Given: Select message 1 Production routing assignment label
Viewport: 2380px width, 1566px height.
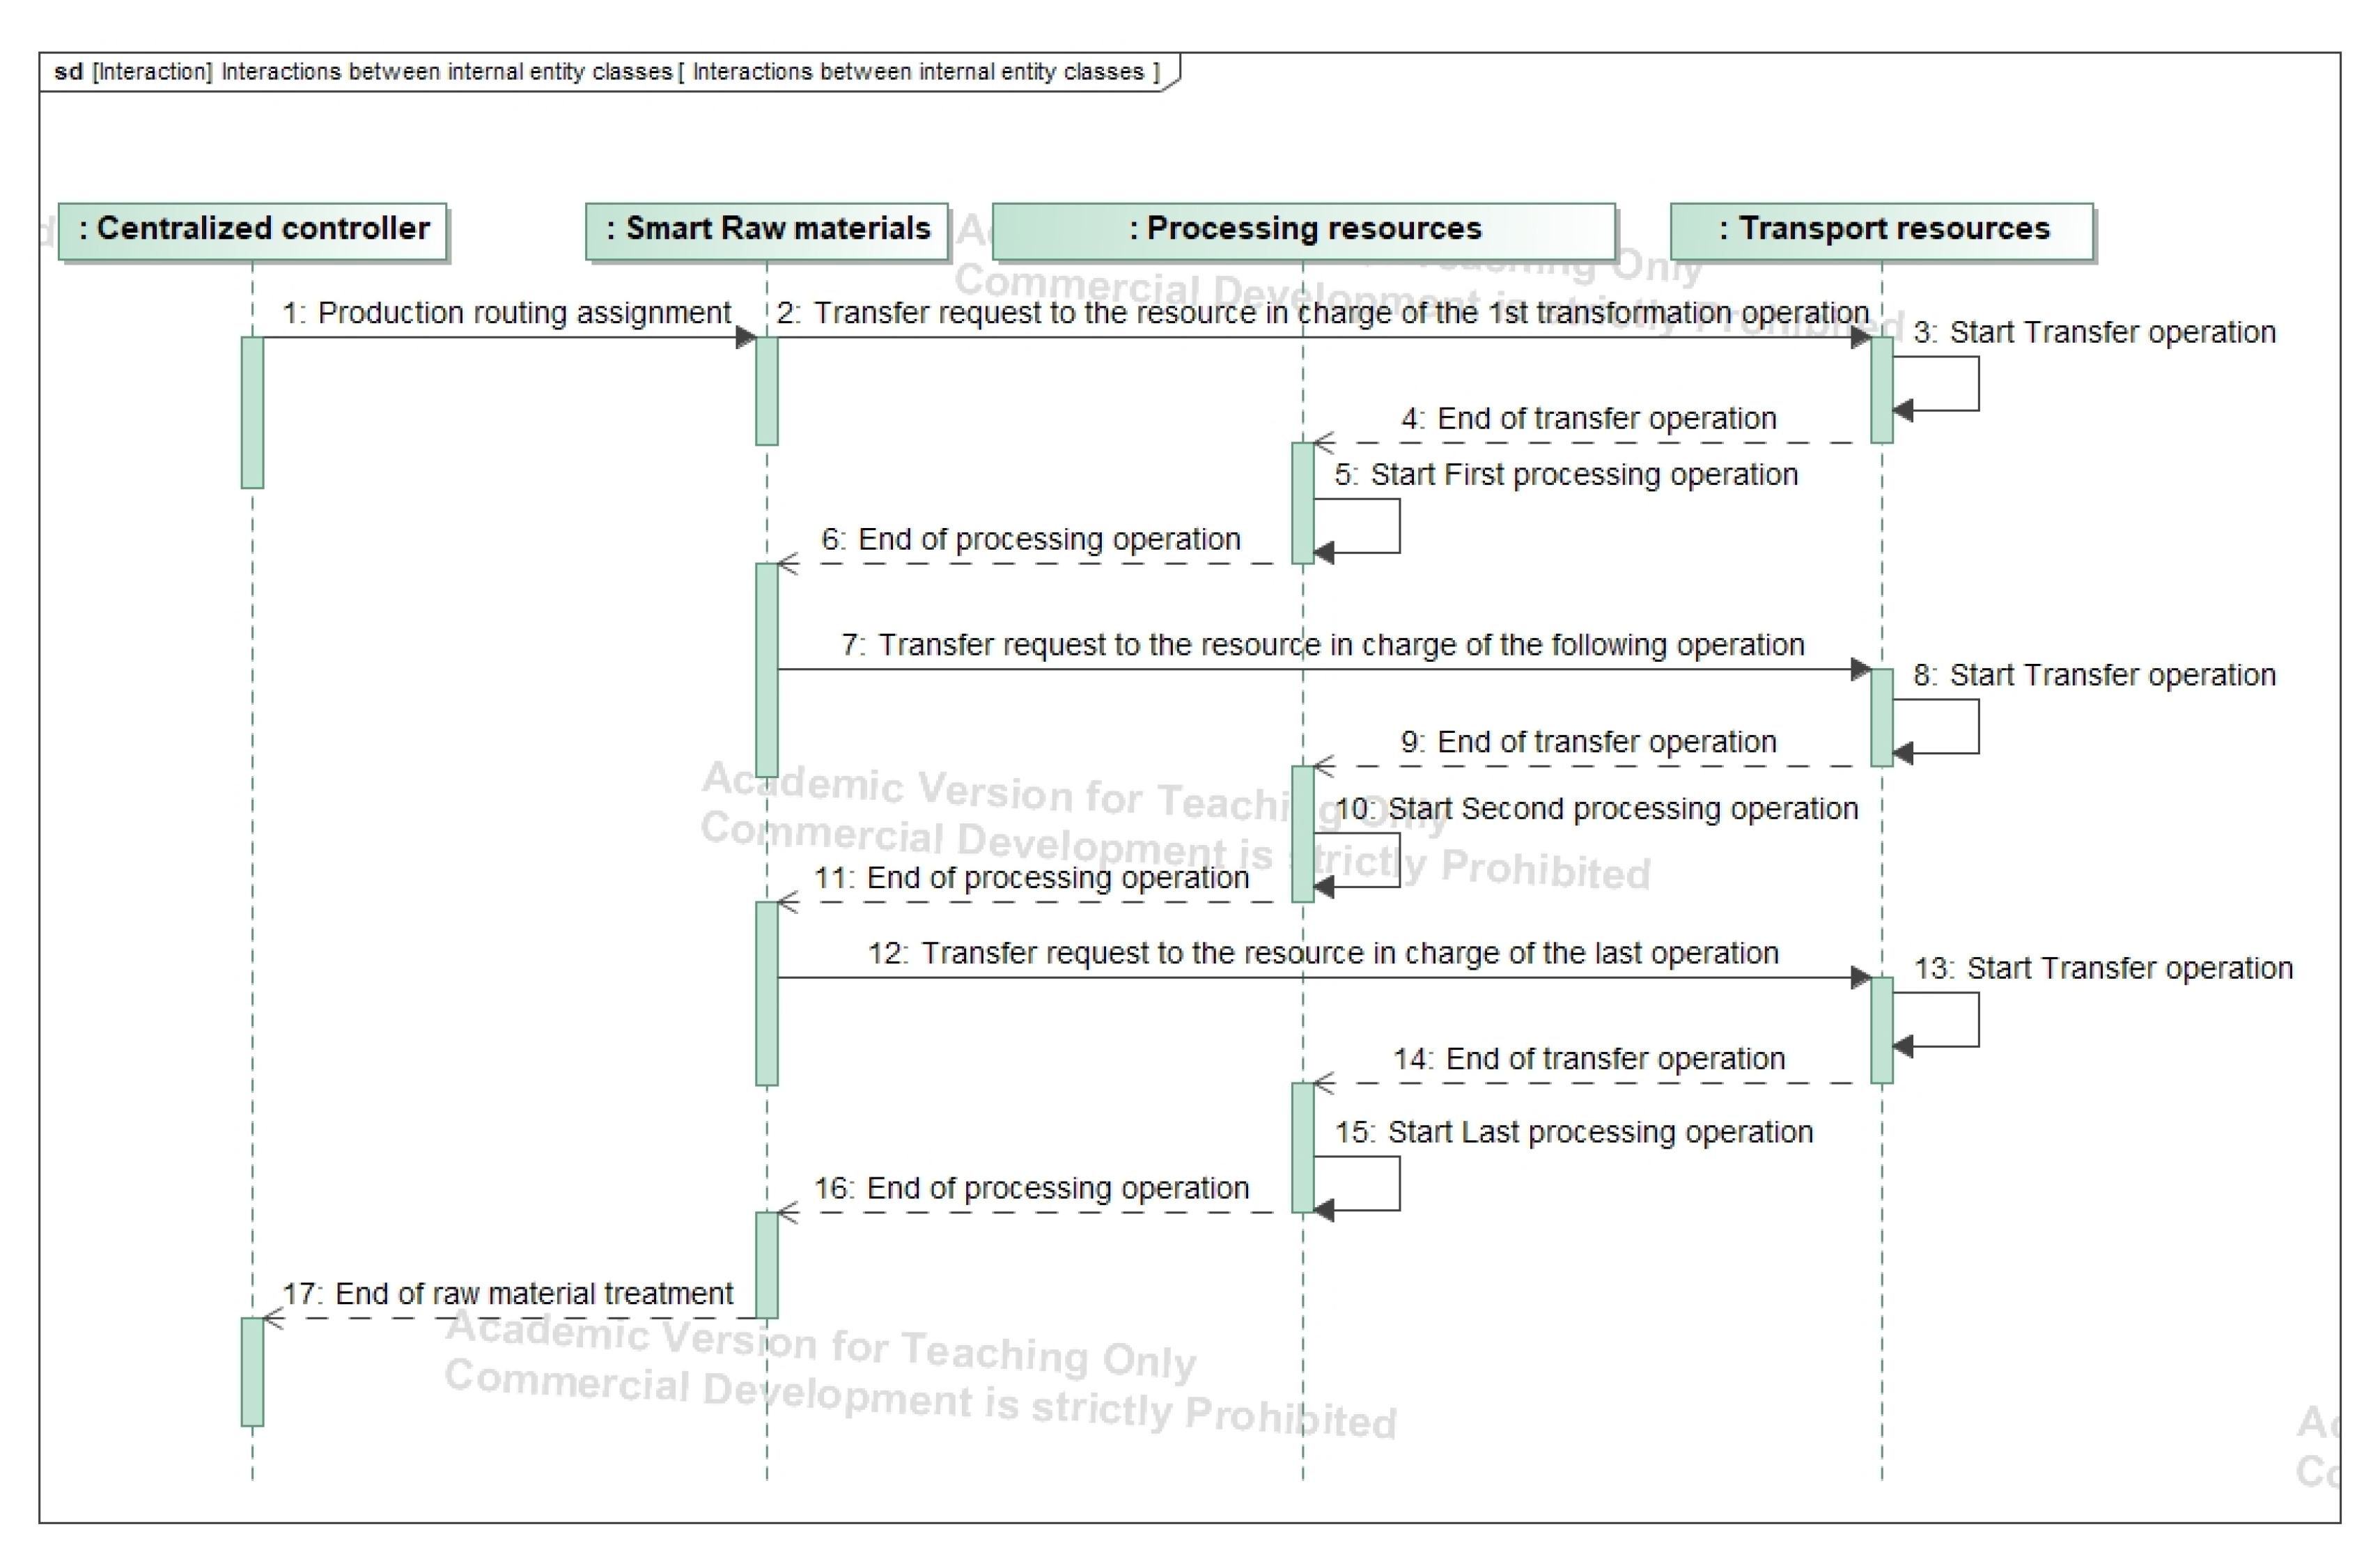Looking at the screenshot, I should coord(506,313).
